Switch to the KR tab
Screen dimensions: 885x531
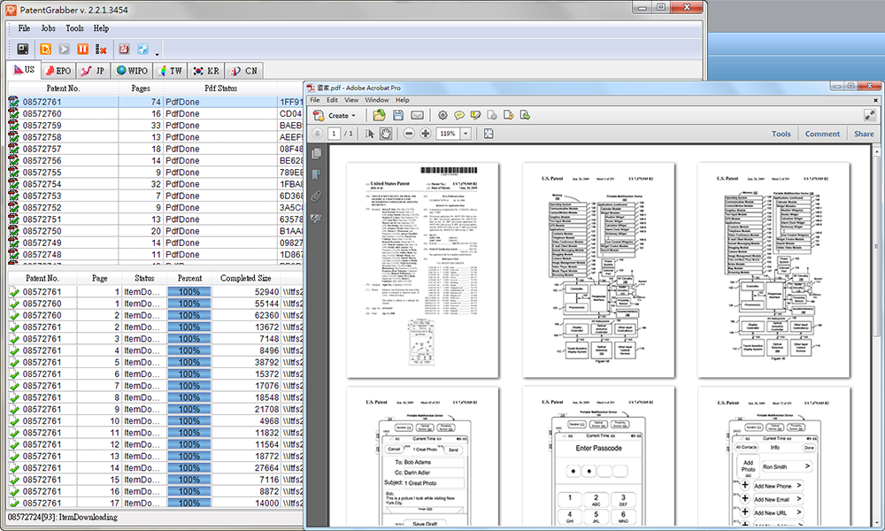206,71
